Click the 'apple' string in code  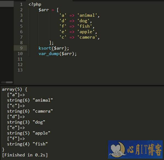(x=86, y=32)
